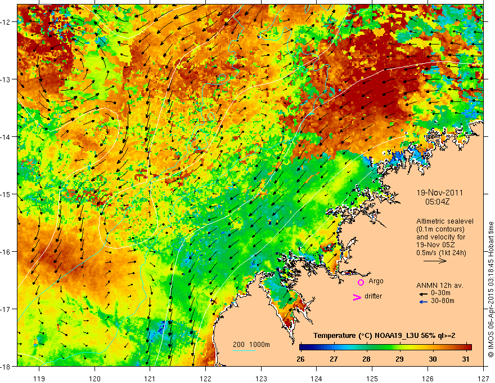The height and width of the screenshot is (383, 495).
Task: Click the latitude axis label "-15"
Action: (x=6, y=194)
